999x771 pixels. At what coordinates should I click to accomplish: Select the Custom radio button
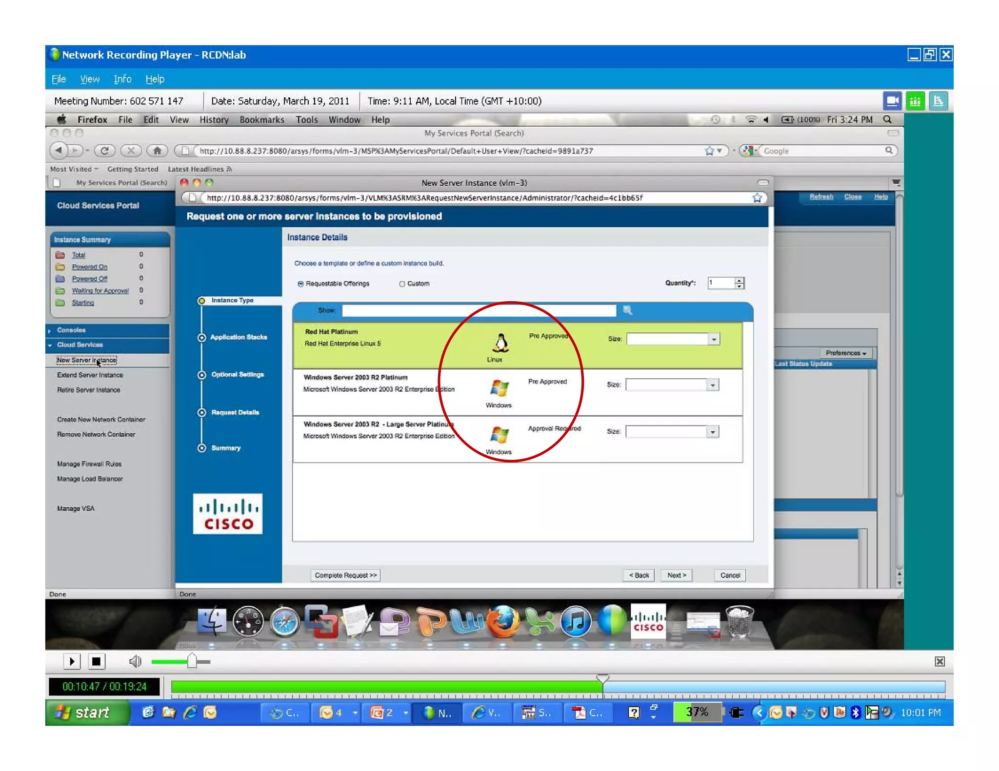[402, 284]
